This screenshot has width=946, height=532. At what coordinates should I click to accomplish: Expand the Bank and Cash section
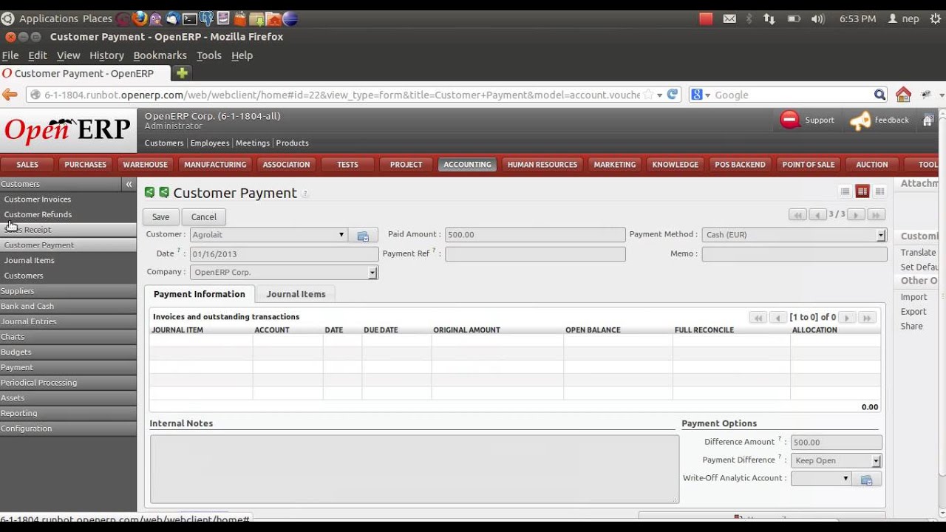[68, 306]
